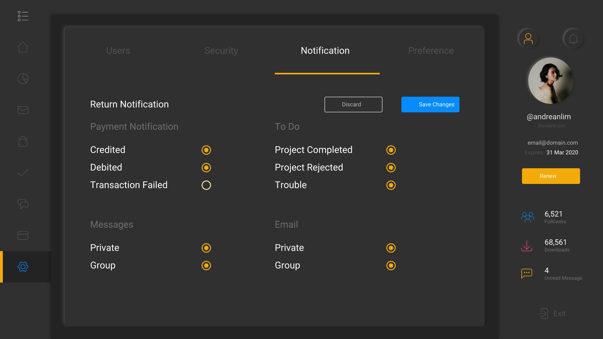Toggle Private Messages notification on
This screenshot has width=603, height=339.
click(206, 248)
